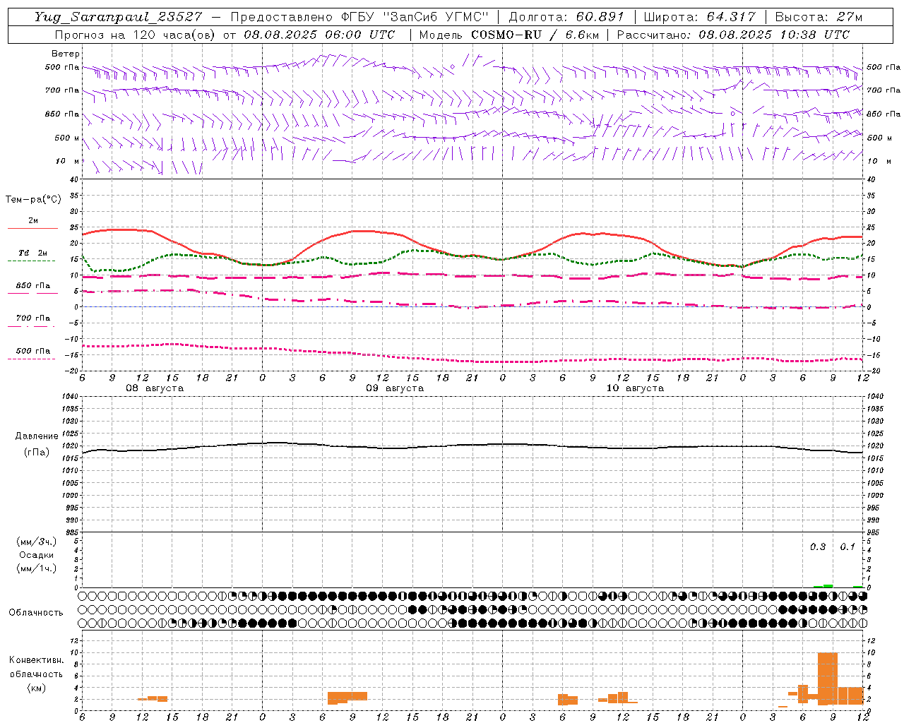904x723 pixels.
Task: Click the Давление chart label
Action: click(37, 436)
